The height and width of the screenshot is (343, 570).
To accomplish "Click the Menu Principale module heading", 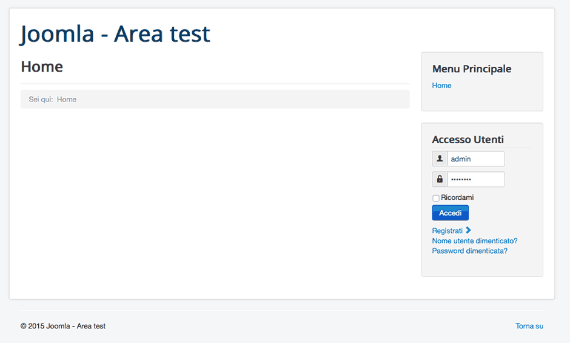I will 471,69.
